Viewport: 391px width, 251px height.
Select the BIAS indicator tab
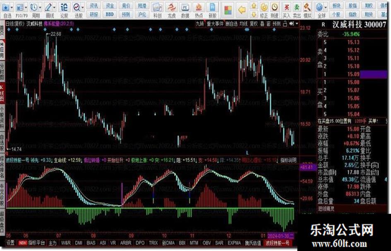(x=91, y=243)
